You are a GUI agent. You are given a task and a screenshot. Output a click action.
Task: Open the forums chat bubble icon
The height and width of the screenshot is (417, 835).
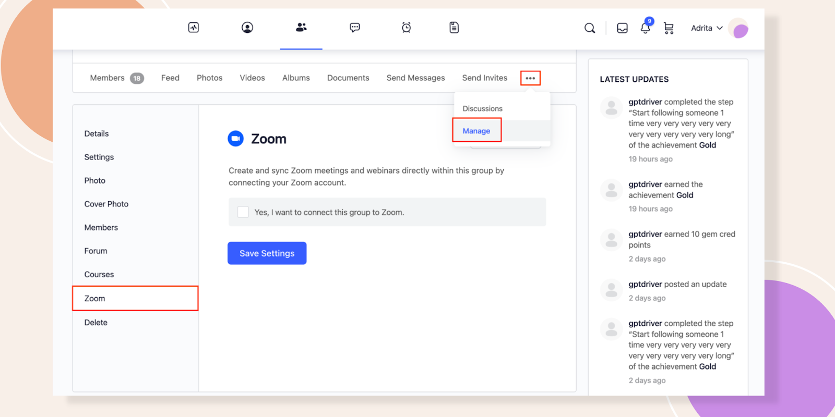355,28
